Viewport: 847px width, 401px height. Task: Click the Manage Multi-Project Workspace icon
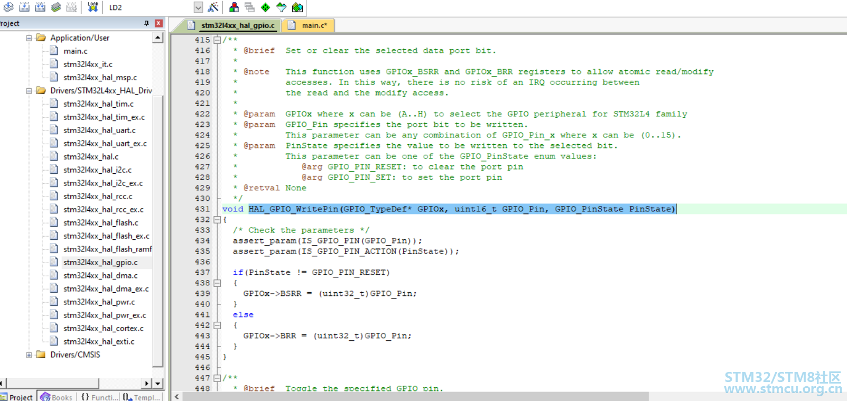point(250,7)
